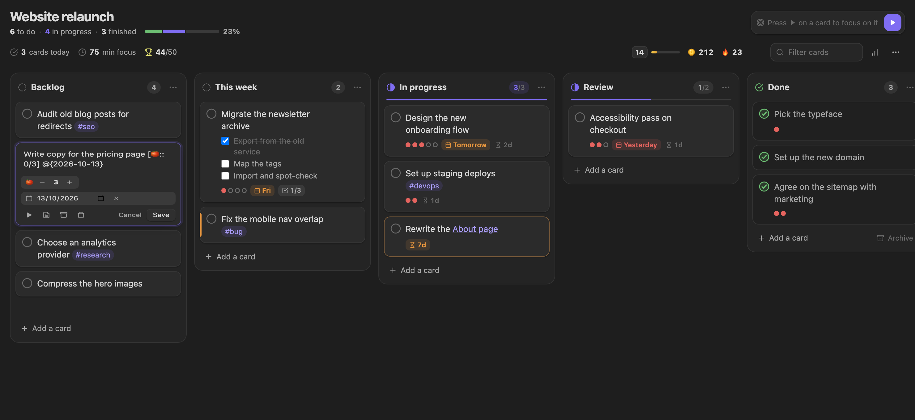Viewport: 915px width, 420px height.
Task: Open Backlog column options menu
Action: 173,87
